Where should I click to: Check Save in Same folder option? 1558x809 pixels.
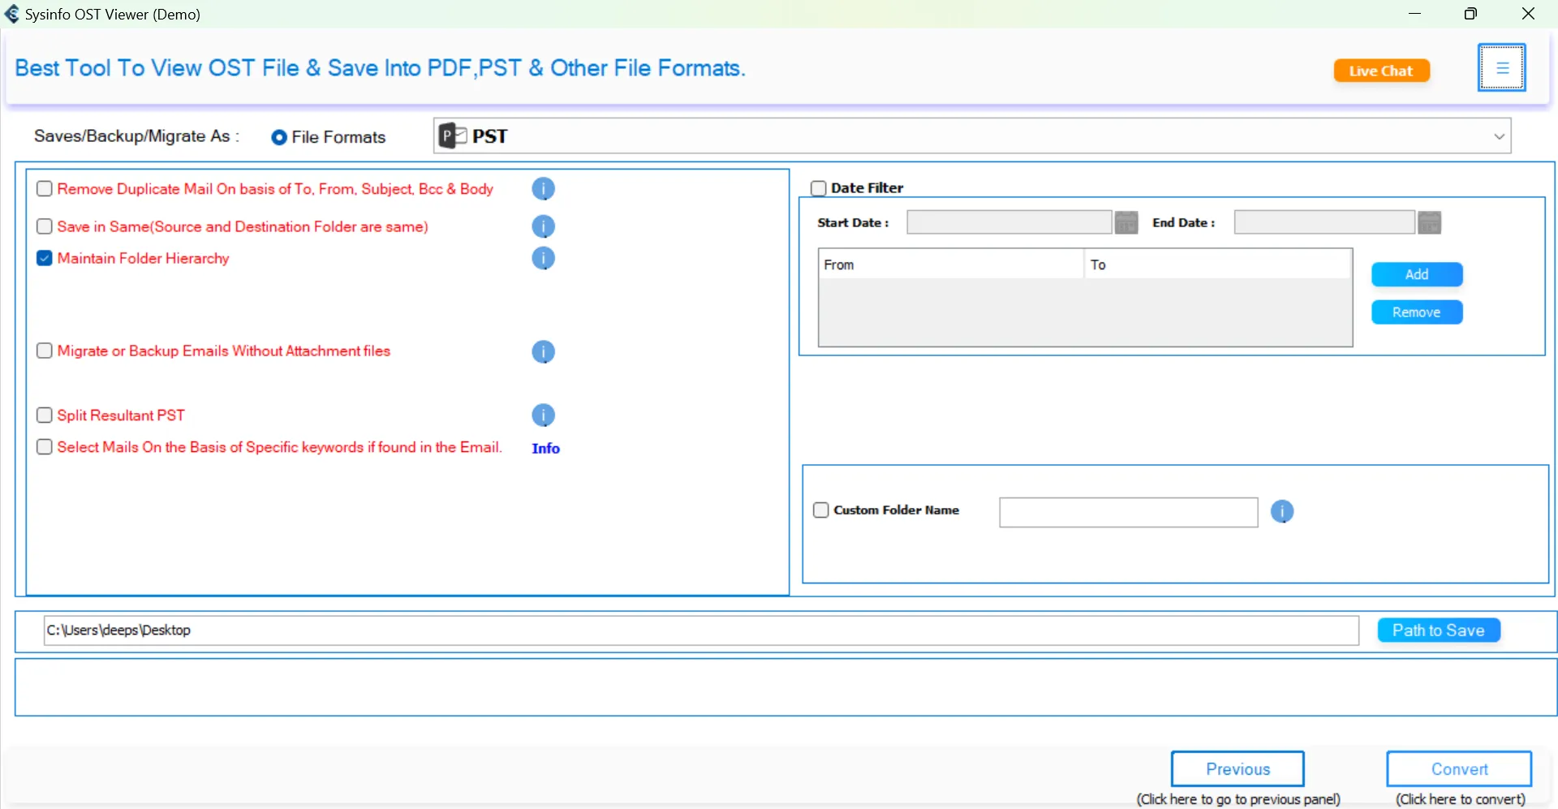[x=45, y=226]
